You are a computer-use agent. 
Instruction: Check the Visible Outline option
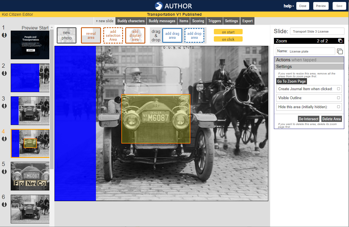pos(338,98)
